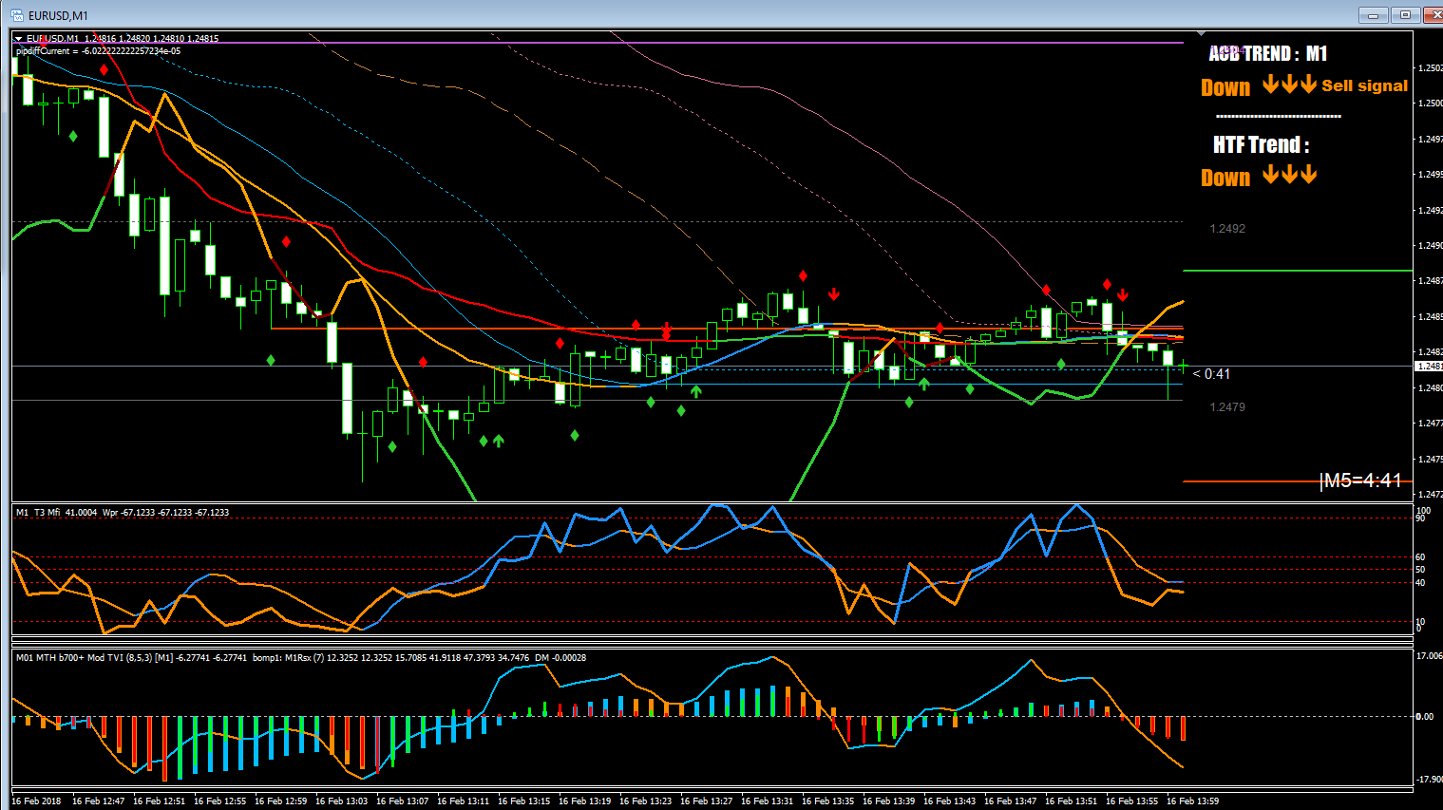Click the ACB TREND : M1 heading label
Screen dimensions: 1443x810
1267,53
